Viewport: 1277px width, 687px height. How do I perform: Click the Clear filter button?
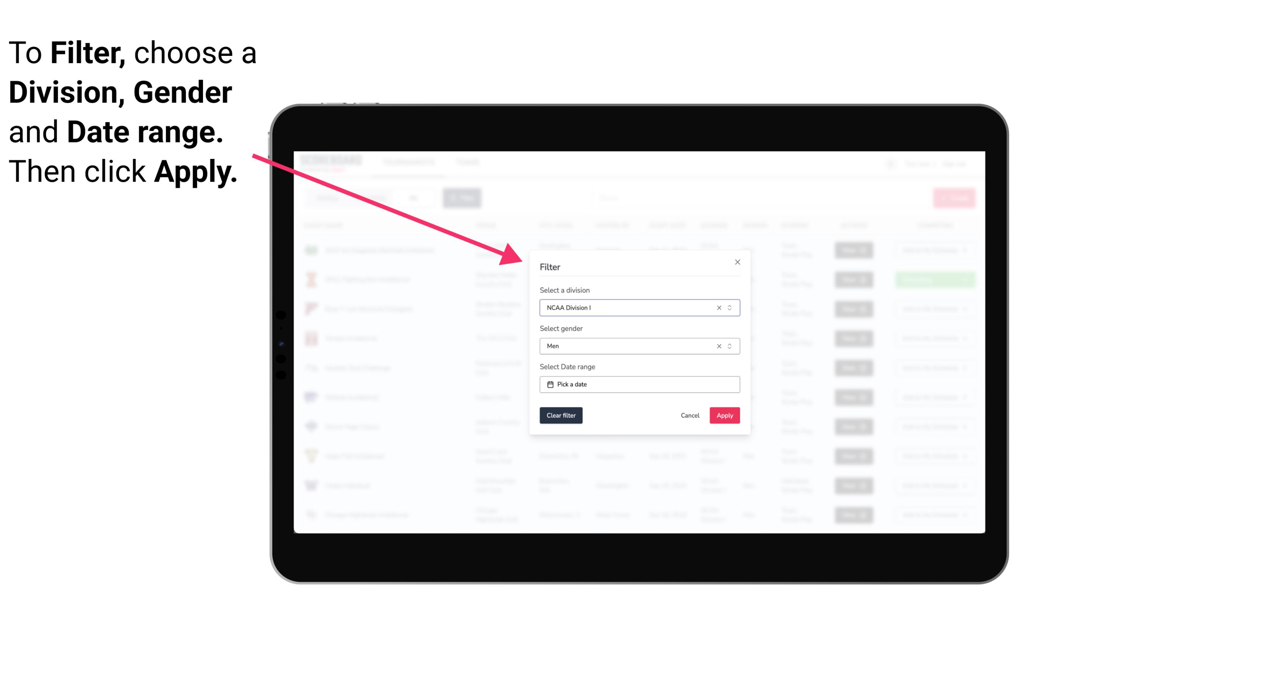click(x=560, y=416)
